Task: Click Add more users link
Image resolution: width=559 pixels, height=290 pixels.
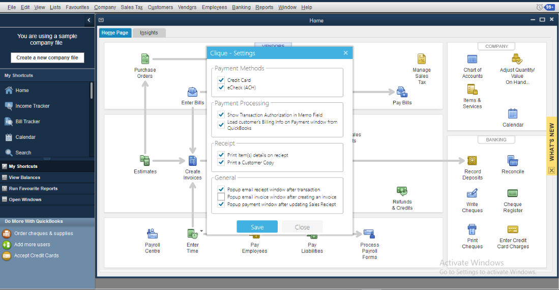Action: tap(32, 244)
